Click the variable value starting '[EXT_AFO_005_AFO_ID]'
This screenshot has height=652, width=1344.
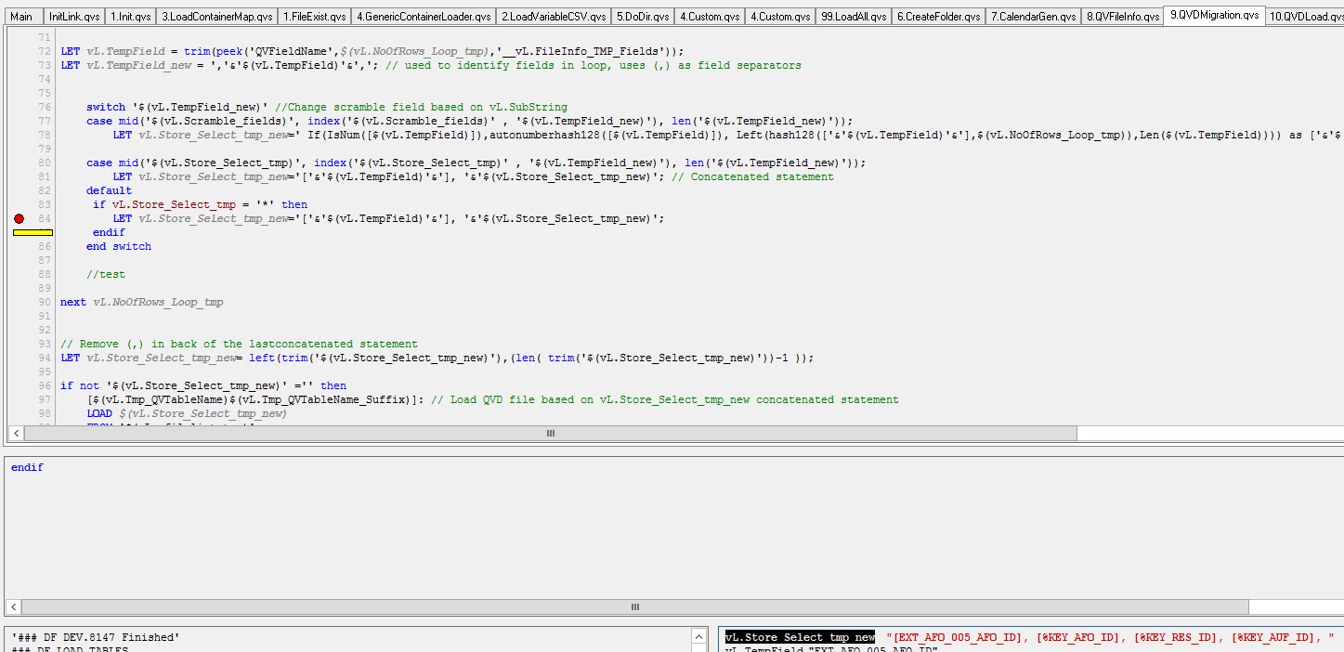click(1110, 637)
